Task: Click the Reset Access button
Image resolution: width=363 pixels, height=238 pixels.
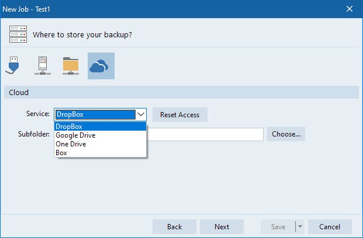Action: [x=180, y=114]
